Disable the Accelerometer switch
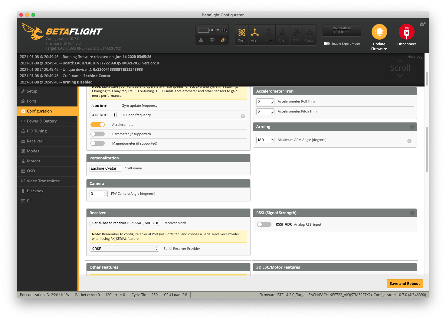This screenshot has width=446, height=320. pos(97,125)
